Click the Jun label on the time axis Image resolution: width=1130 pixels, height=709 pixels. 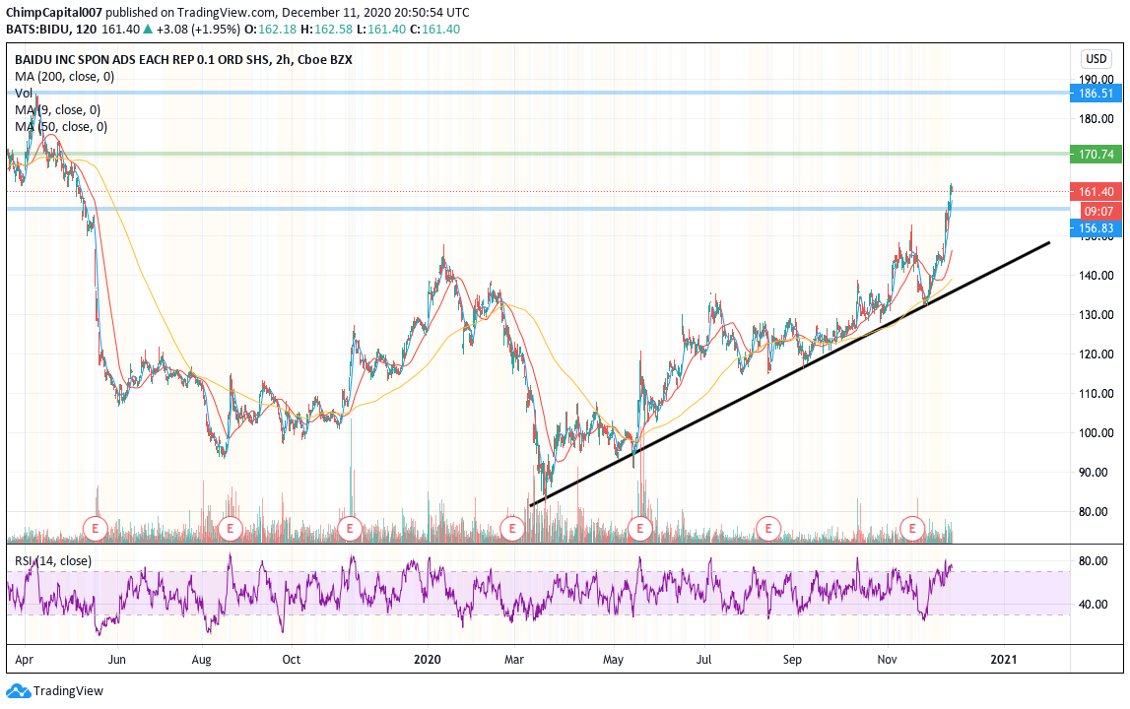tap(117, 660)
